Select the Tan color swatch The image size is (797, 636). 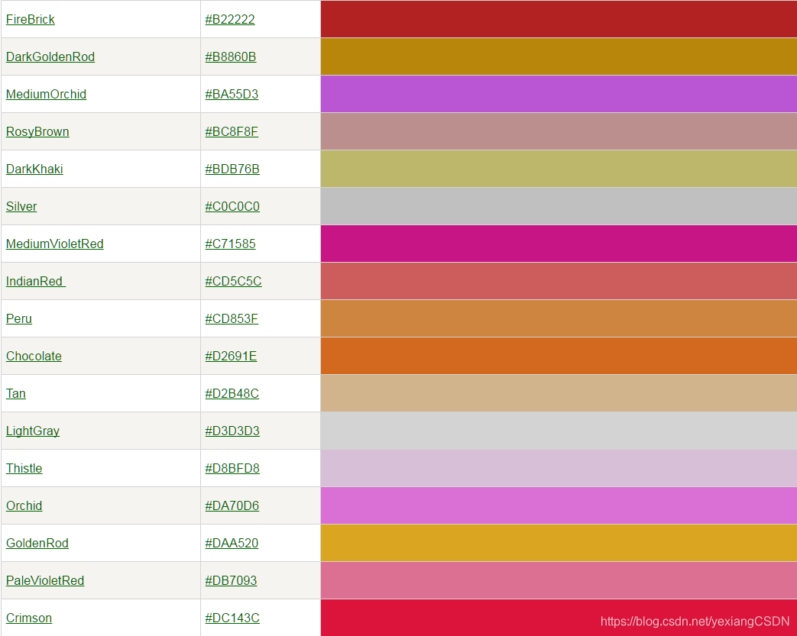[559, 393]
